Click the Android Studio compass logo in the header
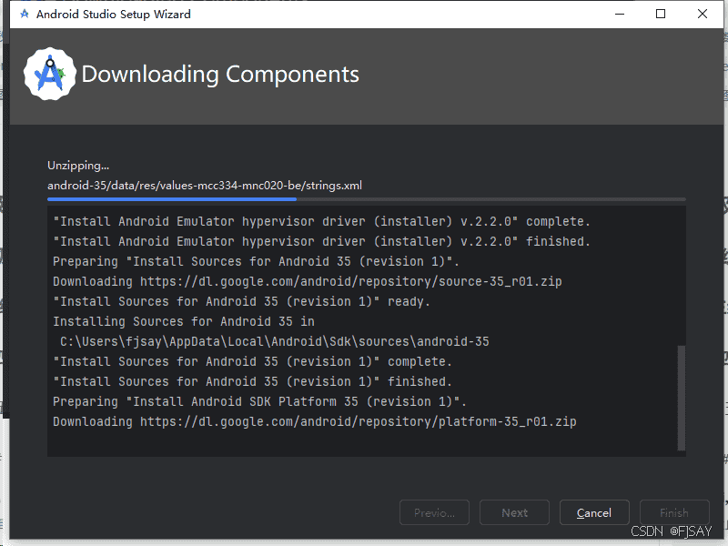The height and width of the screenshot is (546, 728). click(49, 72)
